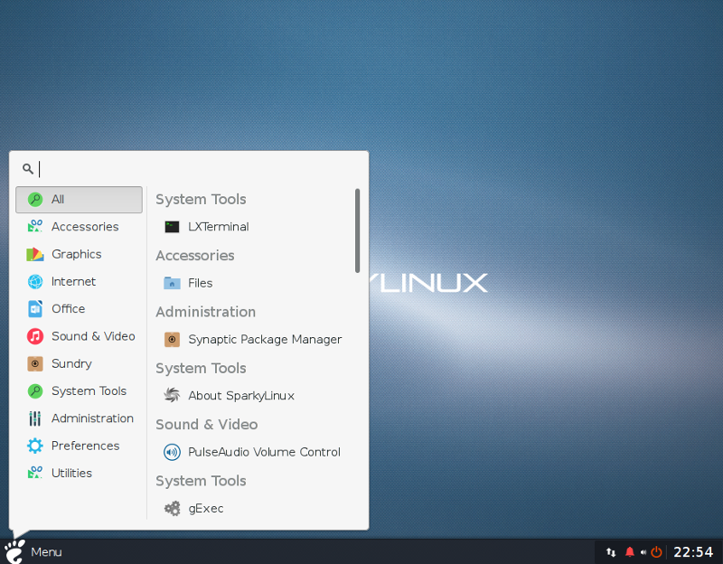Click the gExec gears icon

tap(172, 508)
